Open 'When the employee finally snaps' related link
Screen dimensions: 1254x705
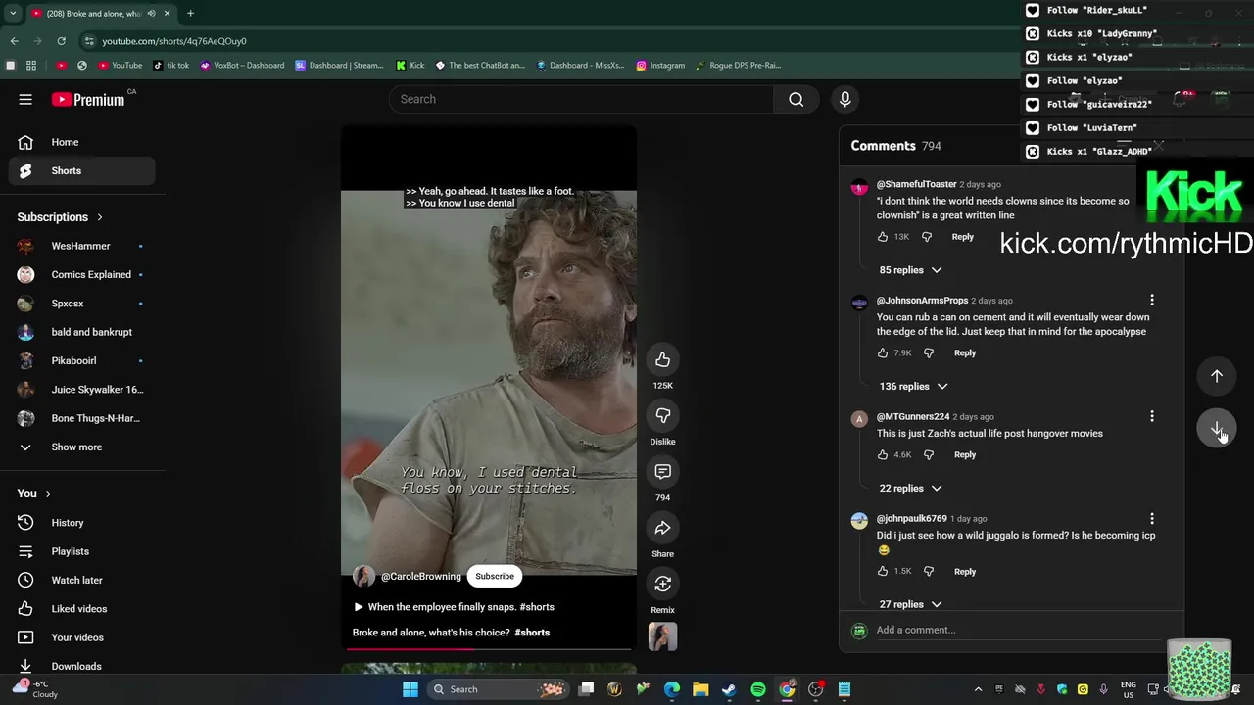(x=454, y=607)
